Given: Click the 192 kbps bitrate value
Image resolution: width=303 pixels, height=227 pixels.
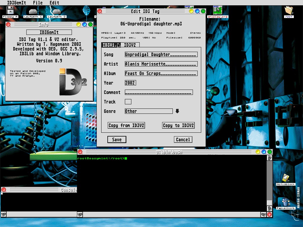Looking at the screenshot, I should (x=155, y=33).
